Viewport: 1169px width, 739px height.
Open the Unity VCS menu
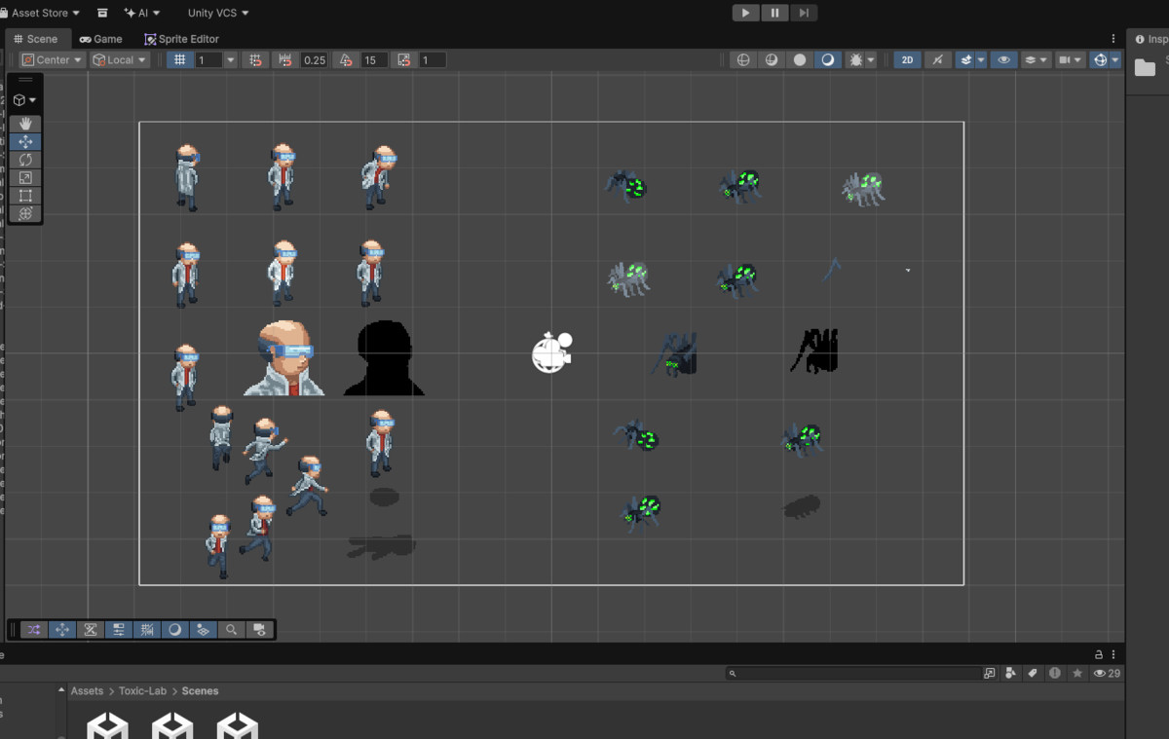218,14
